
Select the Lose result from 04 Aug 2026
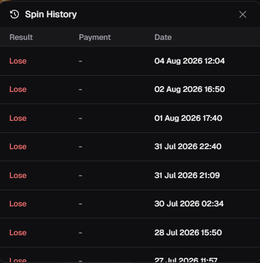[x=18, y=61]
